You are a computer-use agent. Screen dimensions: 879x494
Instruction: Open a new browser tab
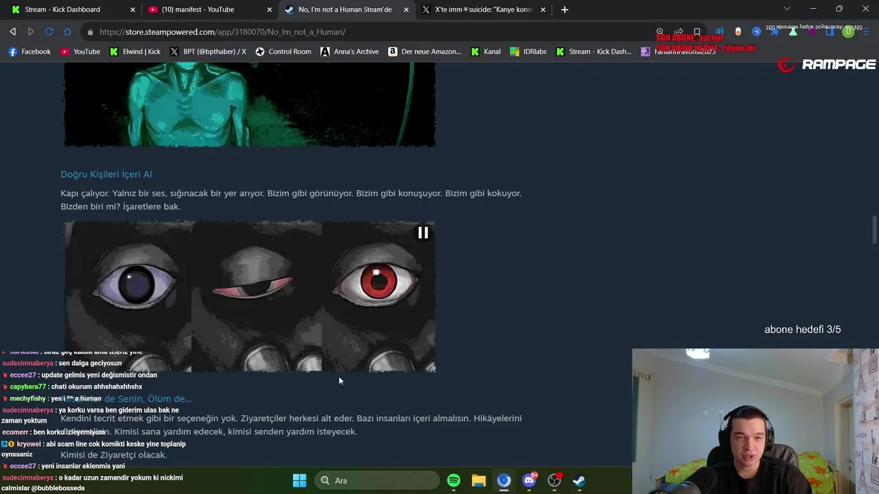pyautogui.click(x=564, y=10)
